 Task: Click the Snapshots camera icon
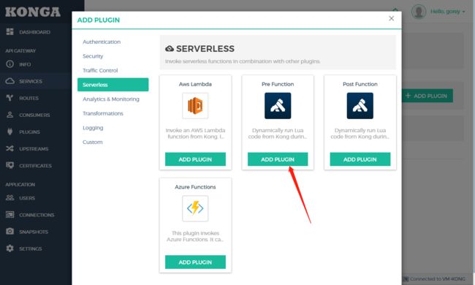click(10, 232)
